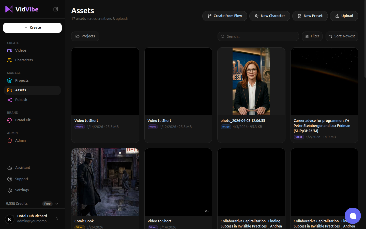Click the Filter sliders icon
This screenshot has height=229, width=366.
307,36
